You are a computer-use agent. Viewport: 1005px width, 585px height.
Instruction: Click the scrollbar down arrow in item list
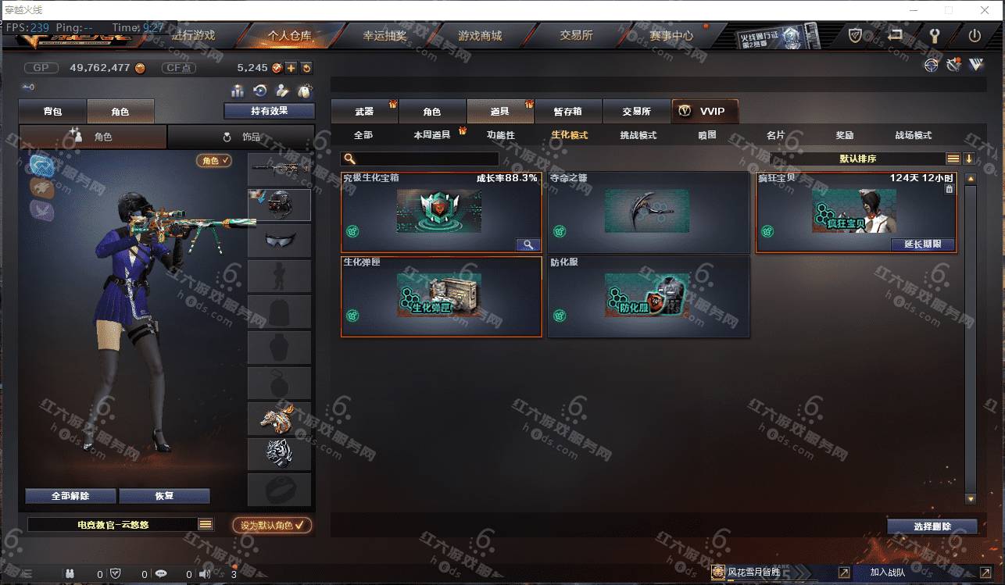coord(971,498)
